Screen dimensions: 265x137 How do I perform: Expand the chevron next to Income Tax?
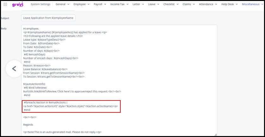(127, 4)
